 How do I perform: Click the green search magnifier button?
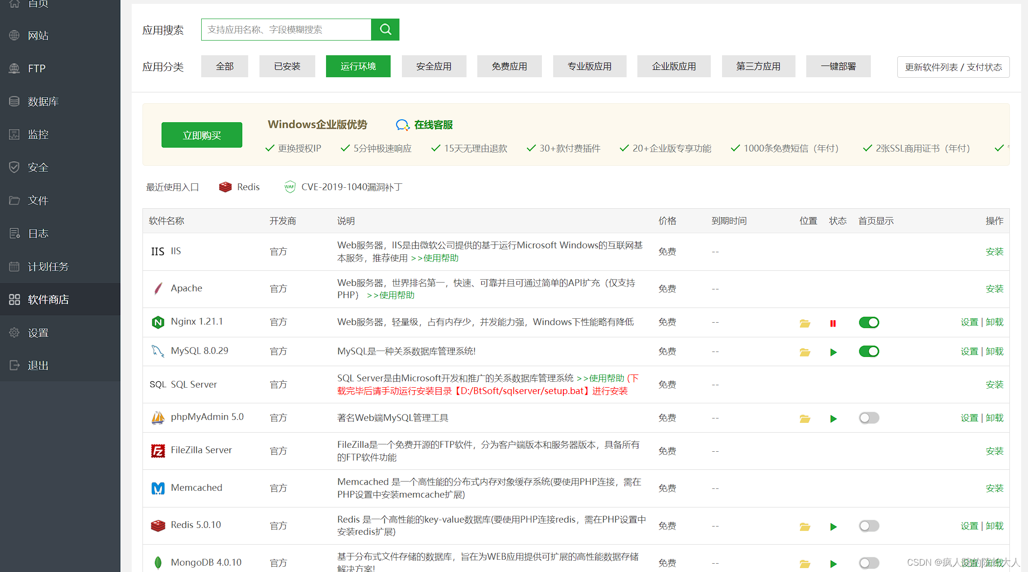tap(385, 29)
